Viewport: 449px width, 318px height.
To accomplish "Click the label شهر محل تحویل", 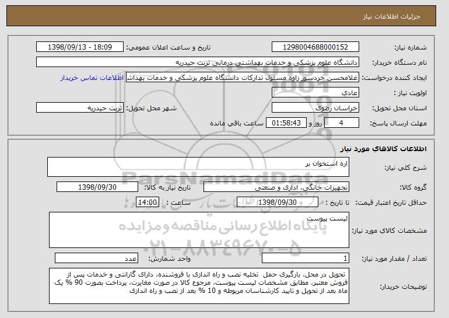I will pyautogui.click(x=152, y=108).
